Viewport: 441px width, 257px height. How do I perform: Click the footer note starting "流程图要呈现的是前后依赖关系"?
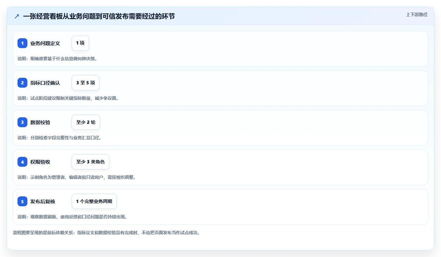106,233
